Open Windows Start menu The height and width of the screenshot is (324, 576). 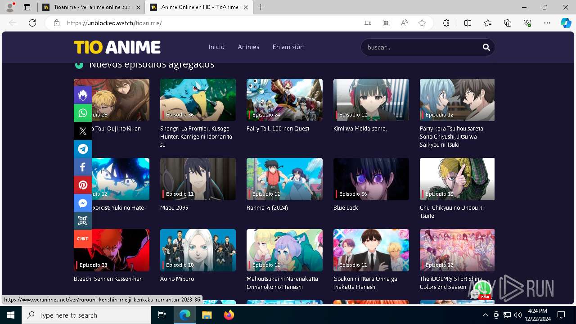click(11, 315)
